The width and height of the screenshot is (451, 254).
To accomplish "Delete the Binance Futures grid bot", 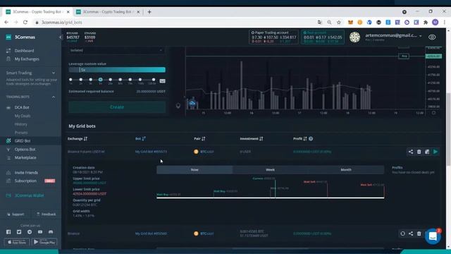I will pyautogui.click(x=419, y=152).
